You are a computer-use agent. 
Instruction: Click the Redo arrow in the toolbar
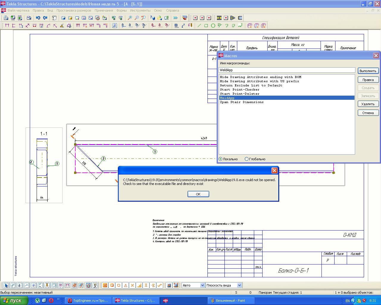pyautogui.click(x=45, y=18)
